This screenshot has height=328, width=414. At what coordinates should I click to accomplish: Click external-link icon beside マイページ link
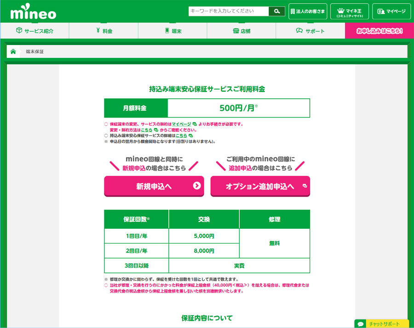pos(195,124)
